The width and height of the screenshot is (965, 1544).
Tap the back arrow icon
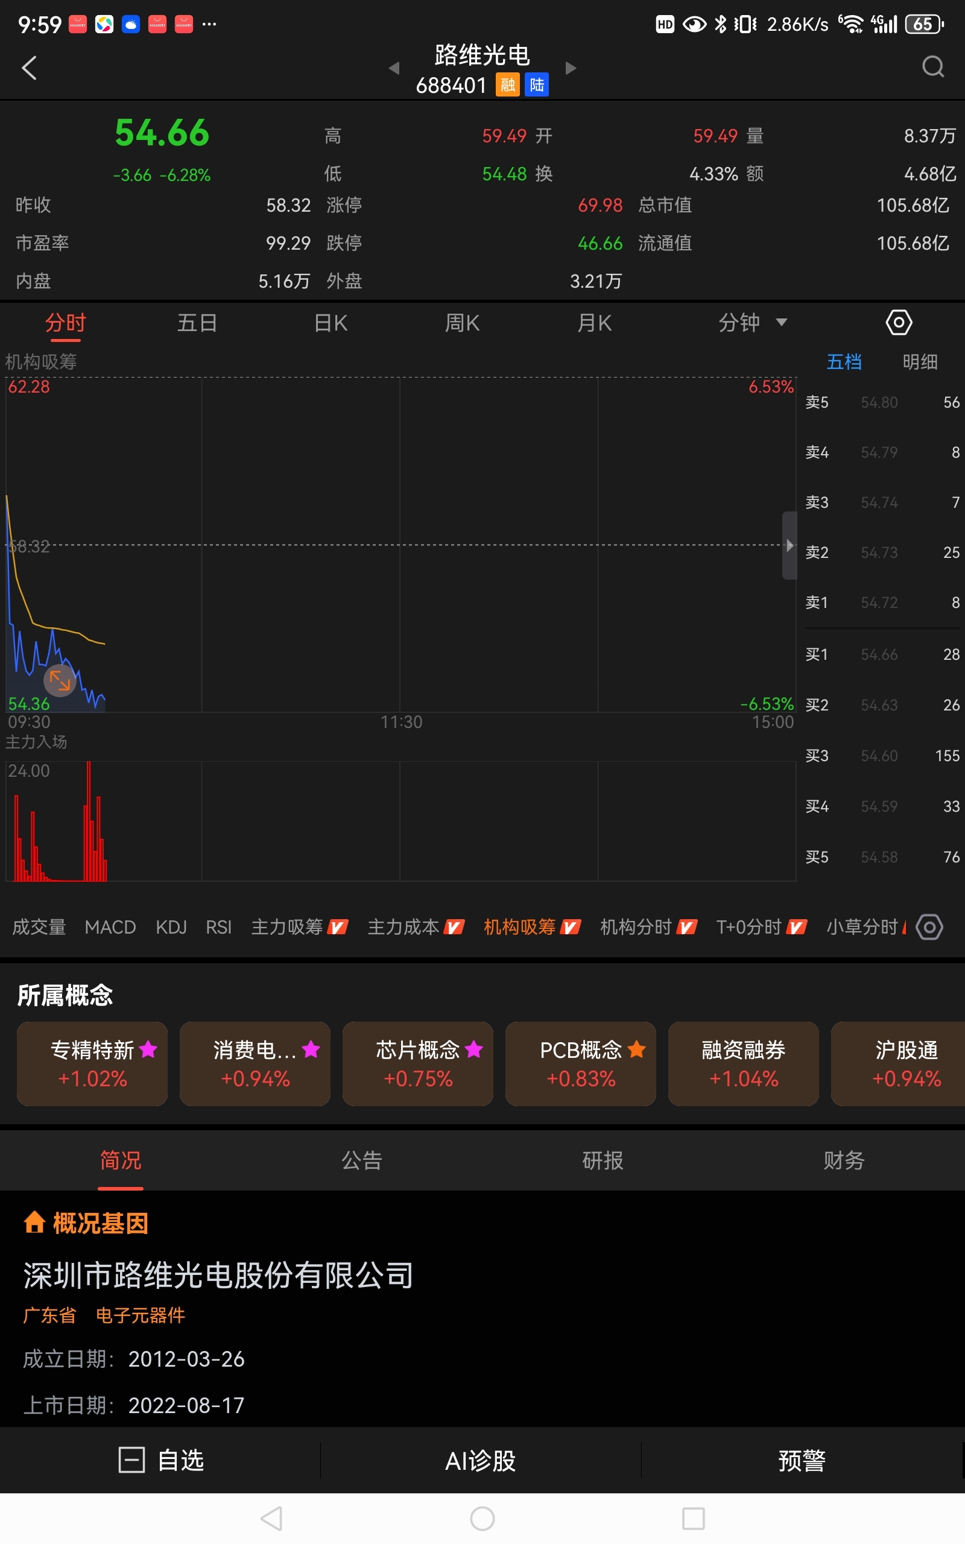pos(30,68)
